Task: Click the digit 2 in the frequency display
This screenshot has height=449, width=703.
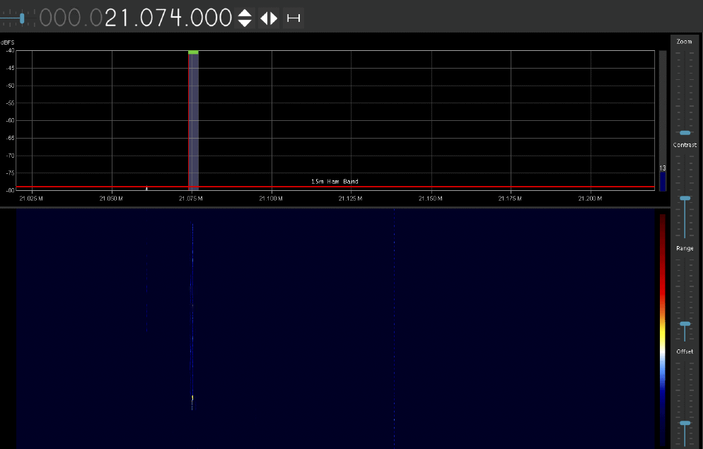Action: point(112,18)
